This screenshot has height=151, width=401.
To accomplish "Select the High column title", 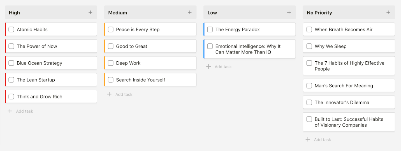I will pyautogui.click(x=14, y=13).
